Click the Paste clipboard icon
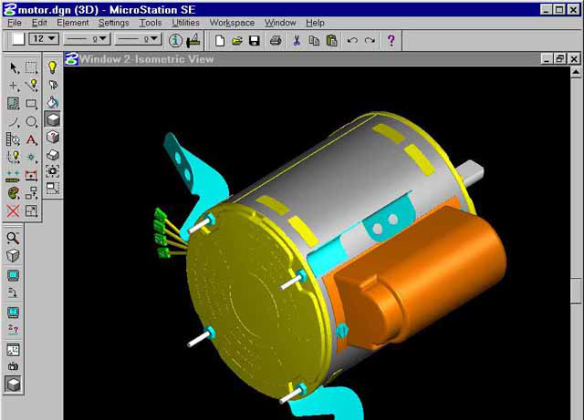 pos(331,40)
